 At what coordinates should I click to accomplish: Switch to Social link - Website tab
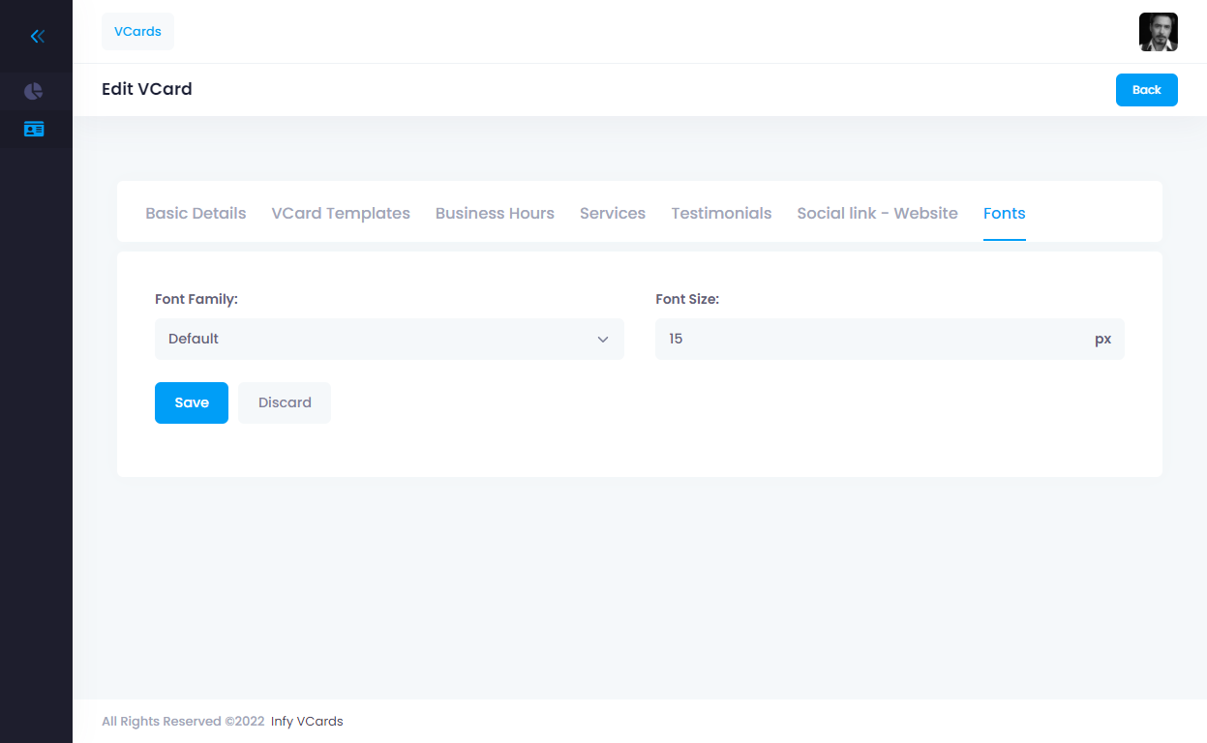(x=877, y=213)
